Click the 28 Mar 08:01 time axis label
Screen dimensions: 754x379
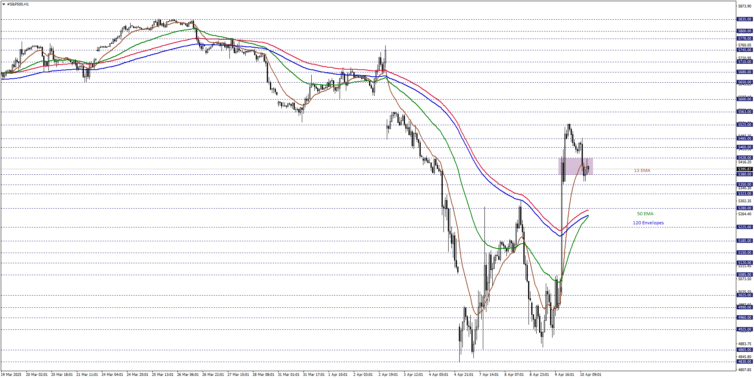pyautogui.click(x=263, y=375)
